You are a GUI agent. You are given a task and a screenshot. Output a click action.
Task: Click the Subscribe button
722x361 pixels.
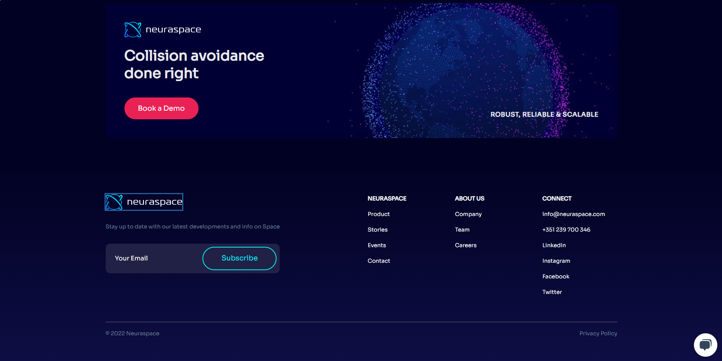click(239, 258)
